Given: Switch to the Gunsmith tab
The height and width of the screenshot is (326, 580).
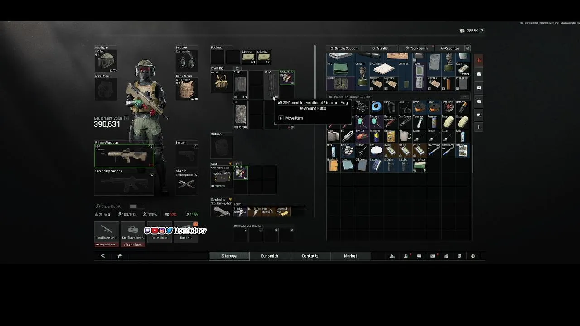Looking at the screenshot, I should tap(269, 256).
